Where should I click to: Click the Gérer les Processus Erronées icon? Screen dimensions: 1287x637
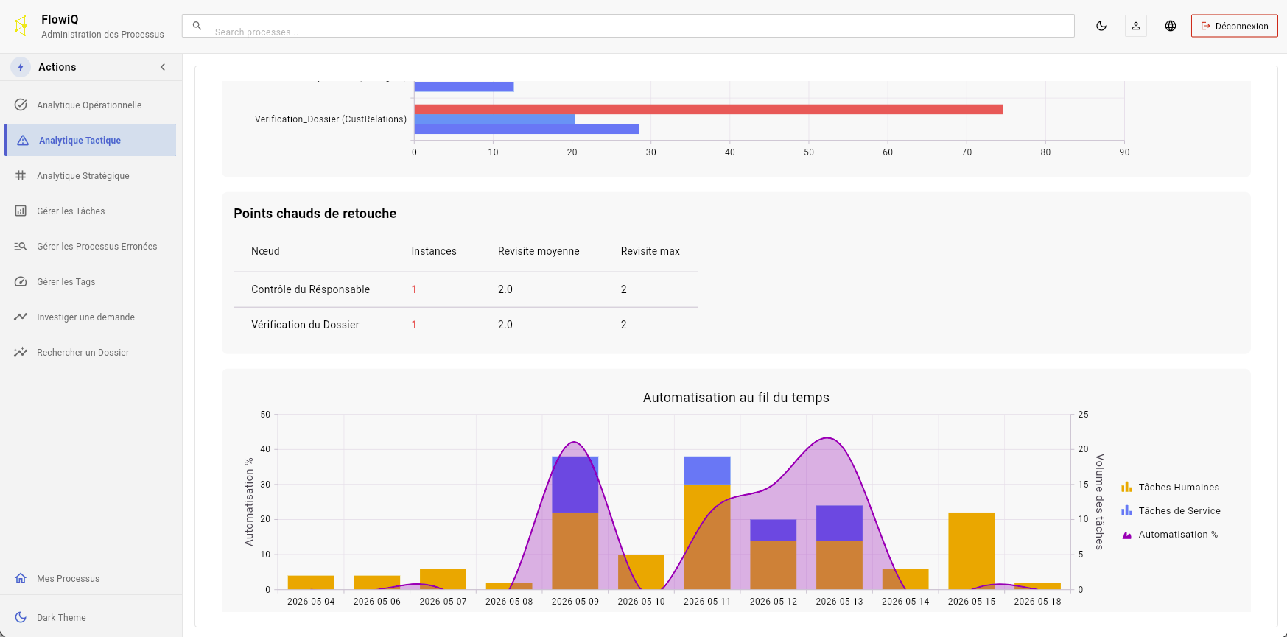(21, 246)
